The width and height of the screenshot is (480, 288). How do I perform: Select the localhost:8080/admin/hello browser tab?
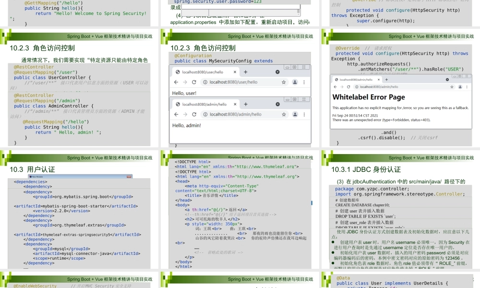click(204, 105)
